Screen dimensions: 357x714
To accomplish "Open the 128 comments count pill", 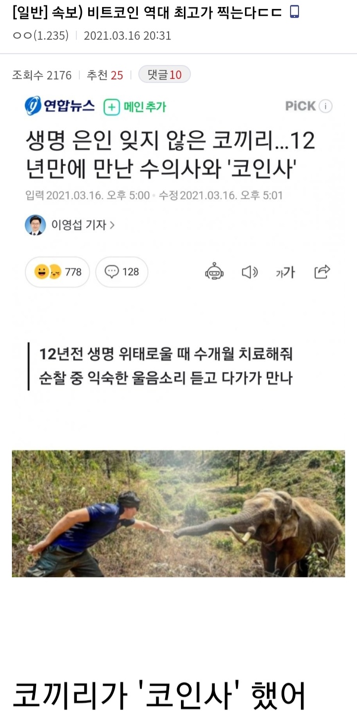I will click(121, 272).
